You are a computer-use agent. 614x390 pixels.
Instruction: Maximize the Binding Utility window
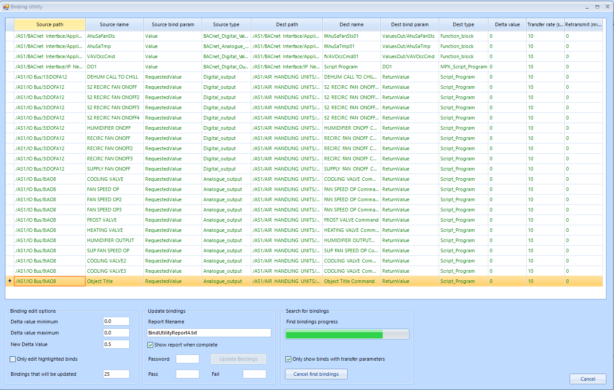597,7
